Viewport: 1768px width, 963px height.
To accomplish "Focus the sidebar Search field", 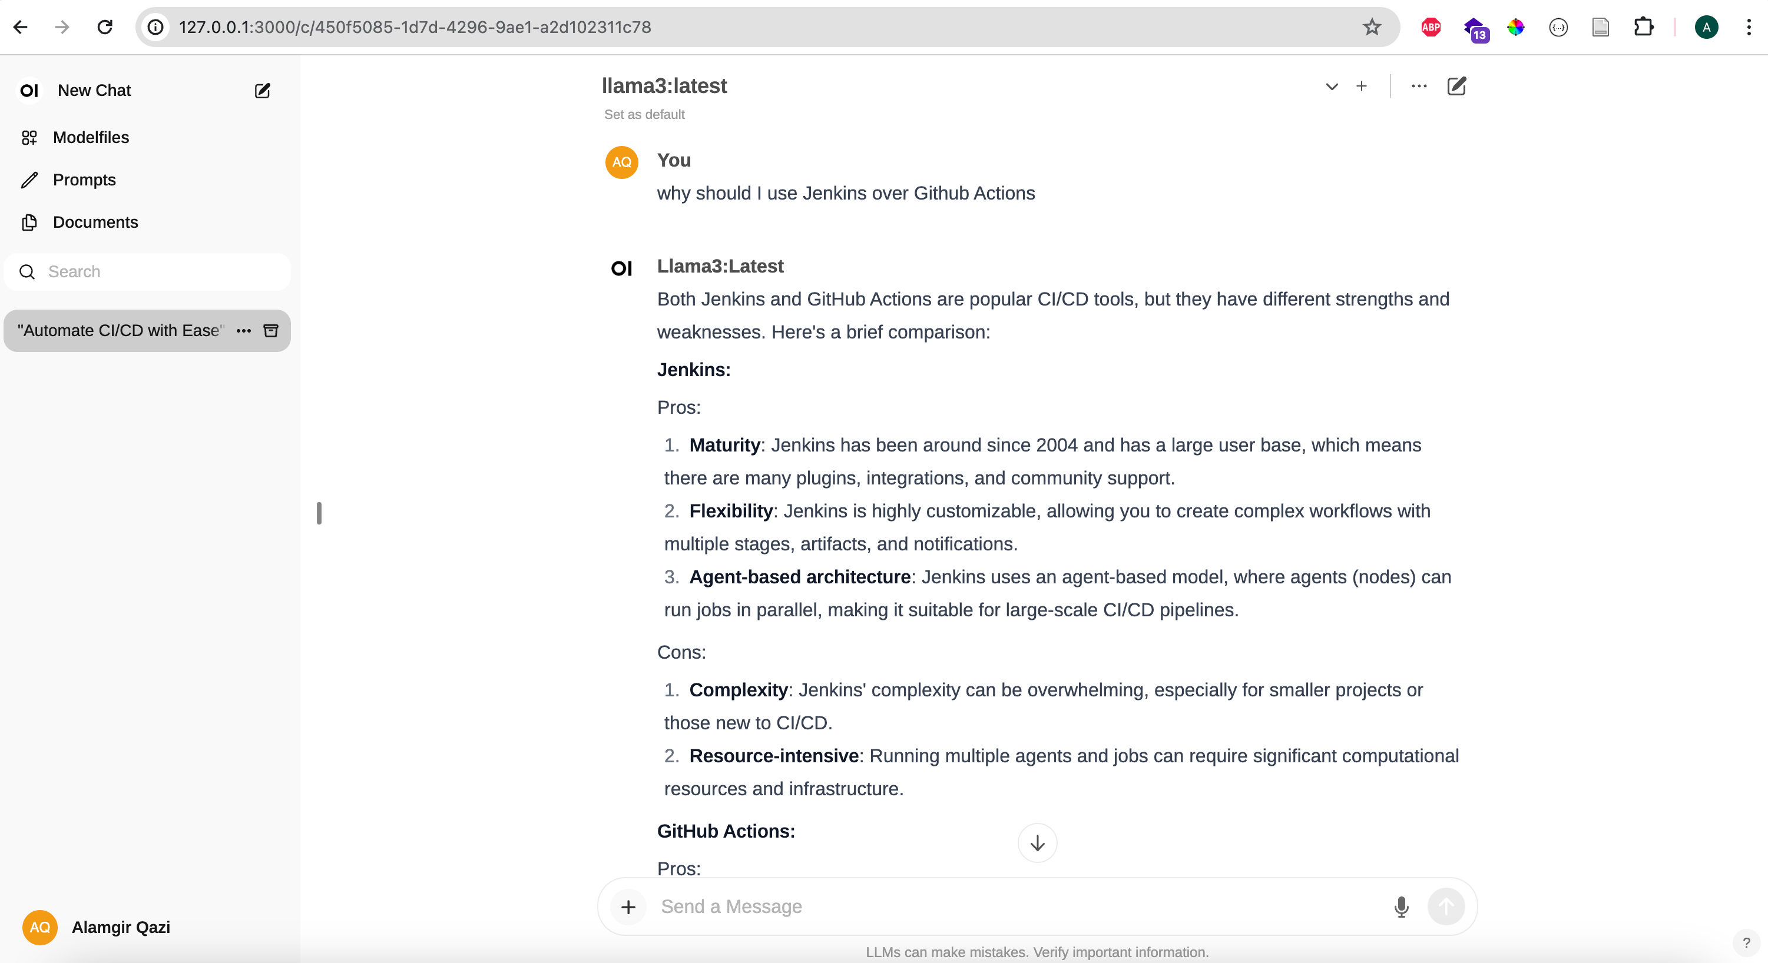I will pyautogui.click(x=148, y=271).
